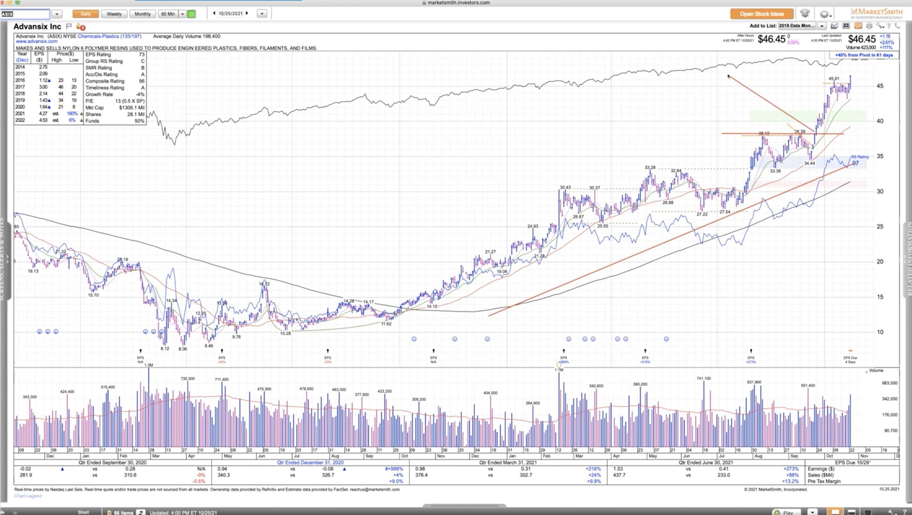Open the Chart Legend link
The width and height of the screenshot is (912, 515).
(x=28, y=496)
